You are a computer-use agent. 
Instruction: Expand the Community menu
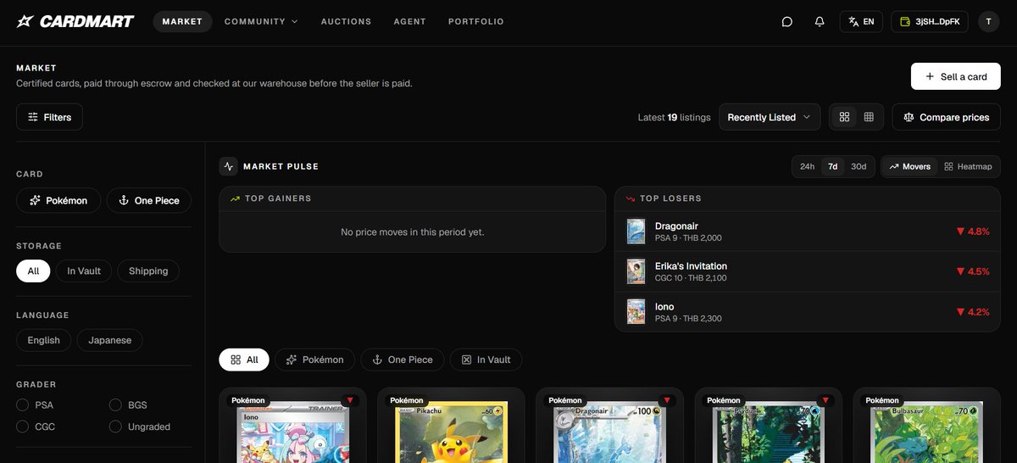(x=261, y=21)
